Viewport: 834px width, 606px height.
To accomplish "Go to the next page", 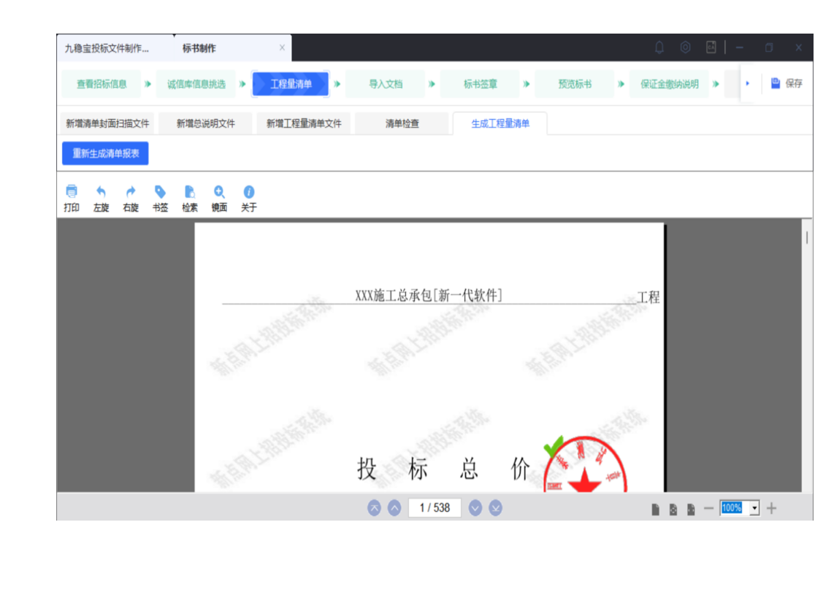I will click(x=475, y=508).
